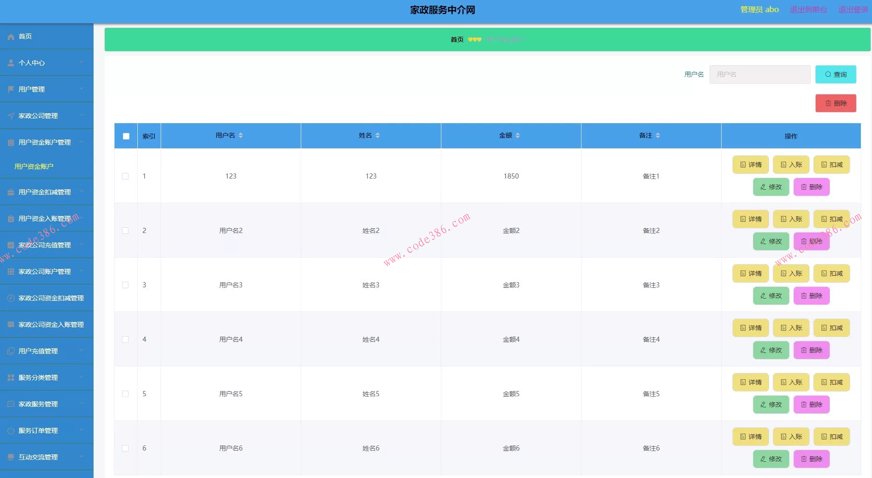Click the grid icon beside 家政公司账户管理
This screenshot has height=478, width=872.
[x=11, y=272]
